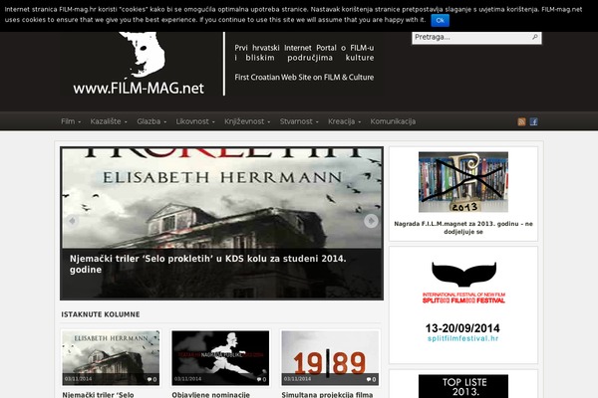
Task: Open the 1989 film column thumbnail
Action: click(330, 357)
